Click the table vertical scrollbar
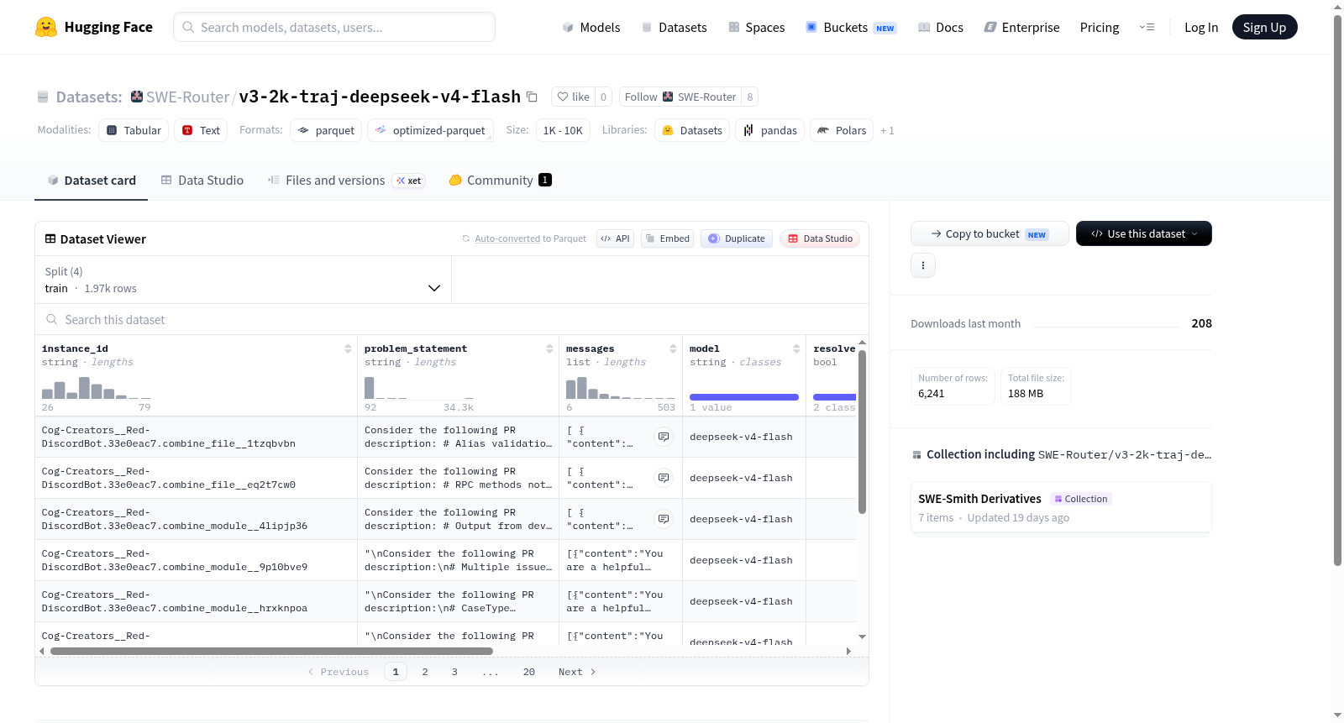 [862, 432]
